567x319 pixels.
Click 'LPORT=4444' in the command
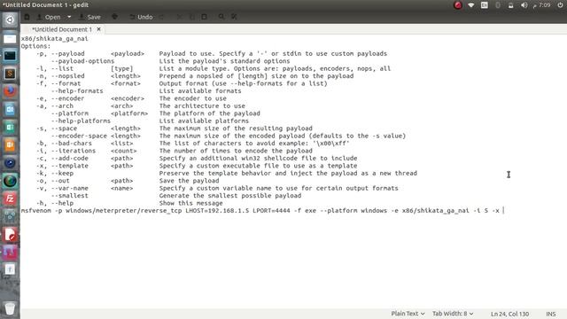(271, 211)
